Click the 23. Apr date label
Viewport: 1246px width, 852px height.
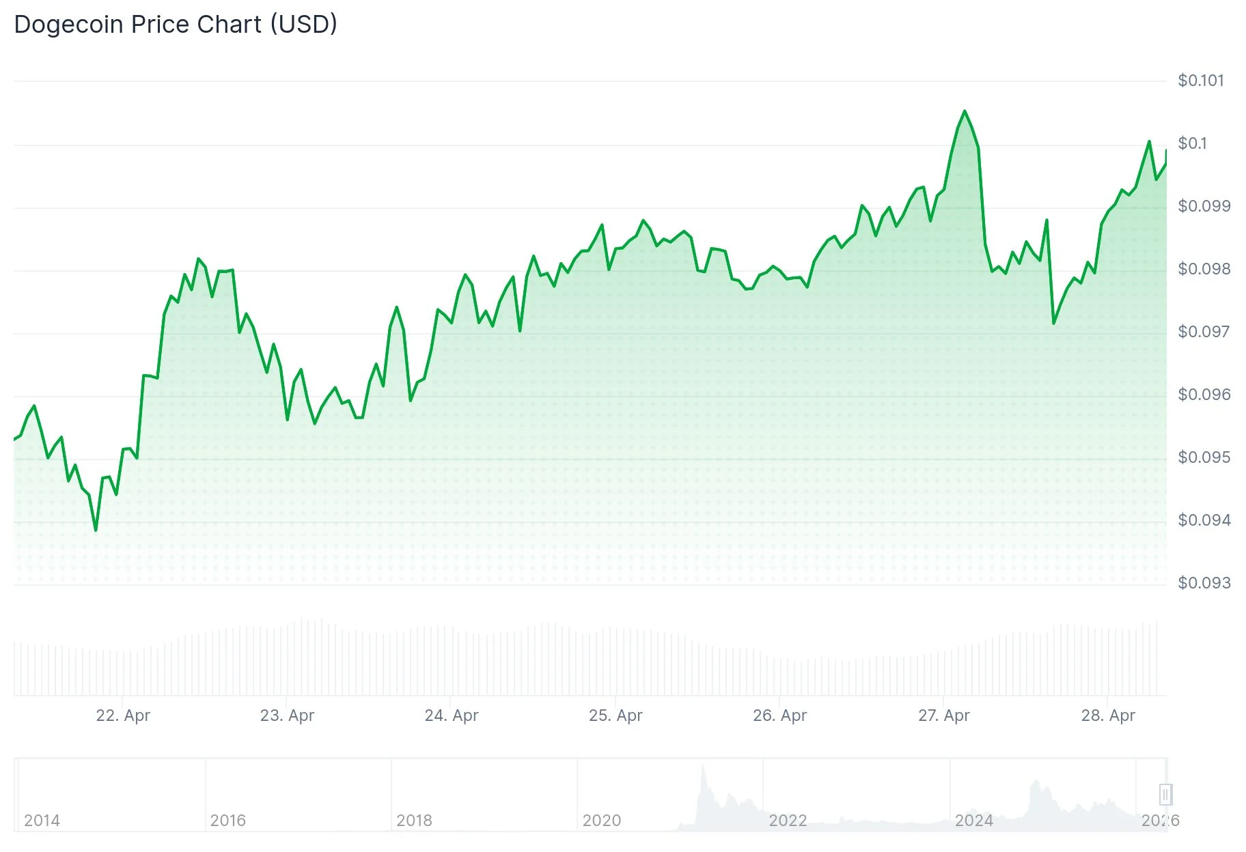[x=287, y=715]
